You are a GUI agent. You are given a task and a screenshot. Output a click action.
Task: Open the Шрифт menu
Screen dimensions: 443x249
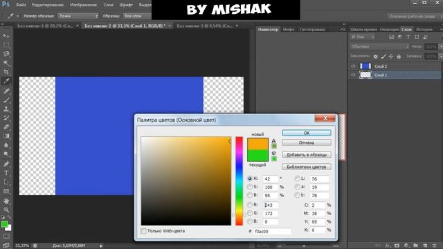coord(126,5)
